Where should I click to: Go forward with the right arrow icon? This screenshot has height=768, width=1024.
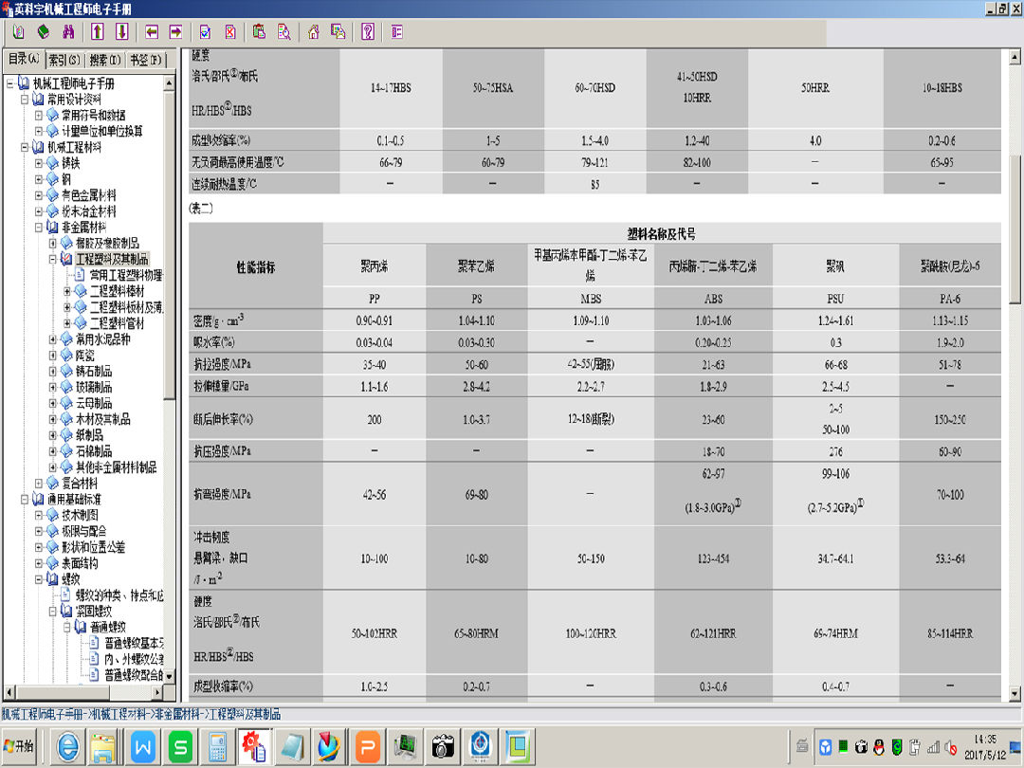pyautogui.click(x=175, y=31)
